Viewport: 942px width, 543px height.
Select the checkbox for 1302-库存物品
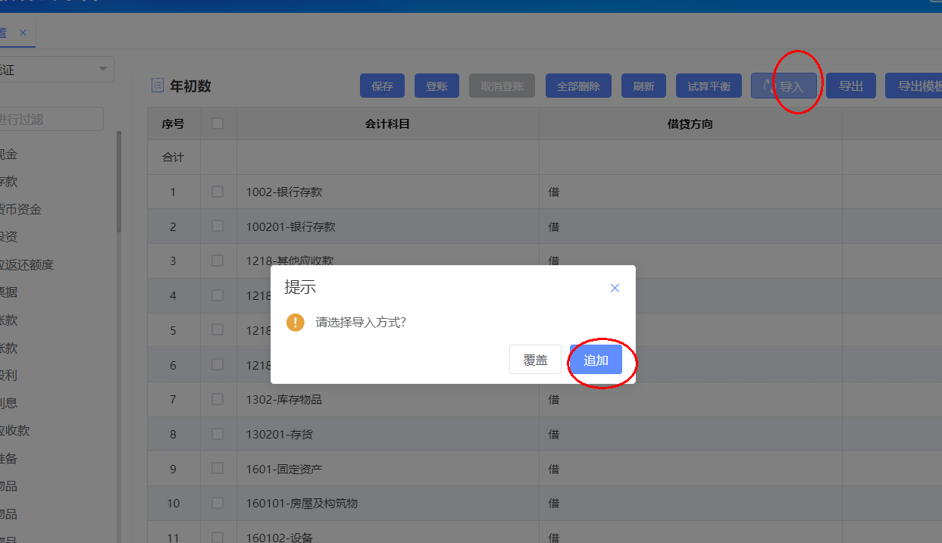pyautogui.click(x=218, y=398)
